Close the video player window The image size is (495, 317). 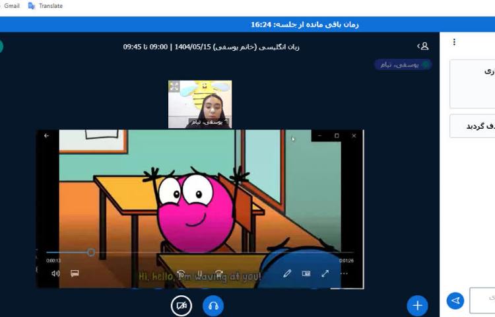(x=354, y=136)
